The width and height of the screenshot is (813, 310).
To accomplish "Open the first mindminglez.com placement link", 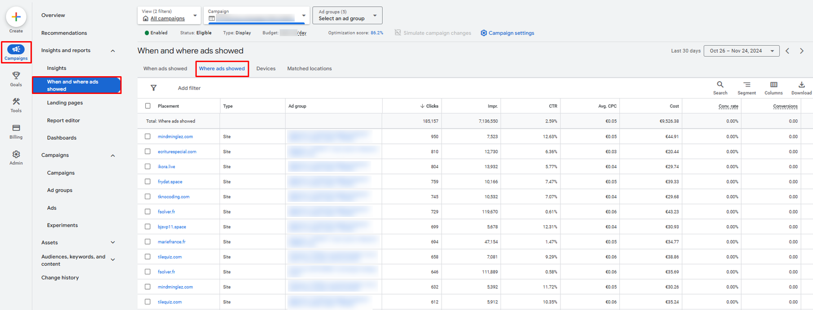I will 175,137.
